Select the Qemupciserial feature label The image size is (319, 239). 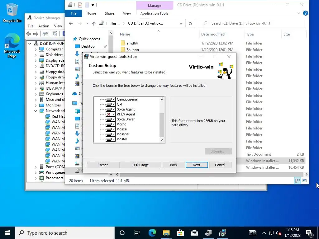[x=127, y=99]
